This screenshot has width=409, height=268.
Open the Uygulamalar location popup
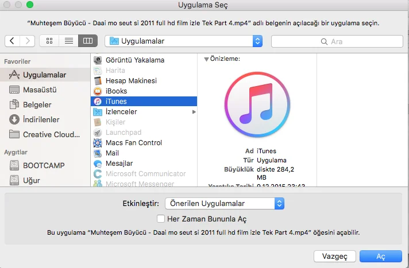pos(184,41)
